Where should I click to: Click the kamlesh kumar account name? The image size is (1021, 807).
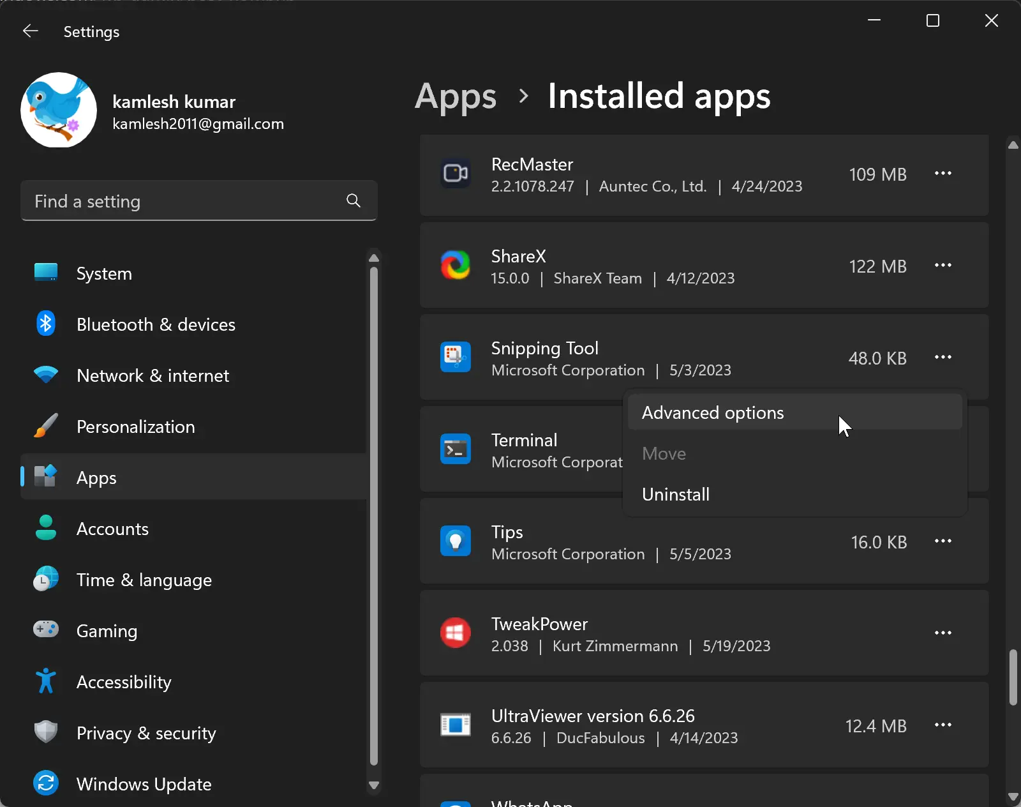pos(174,102)
